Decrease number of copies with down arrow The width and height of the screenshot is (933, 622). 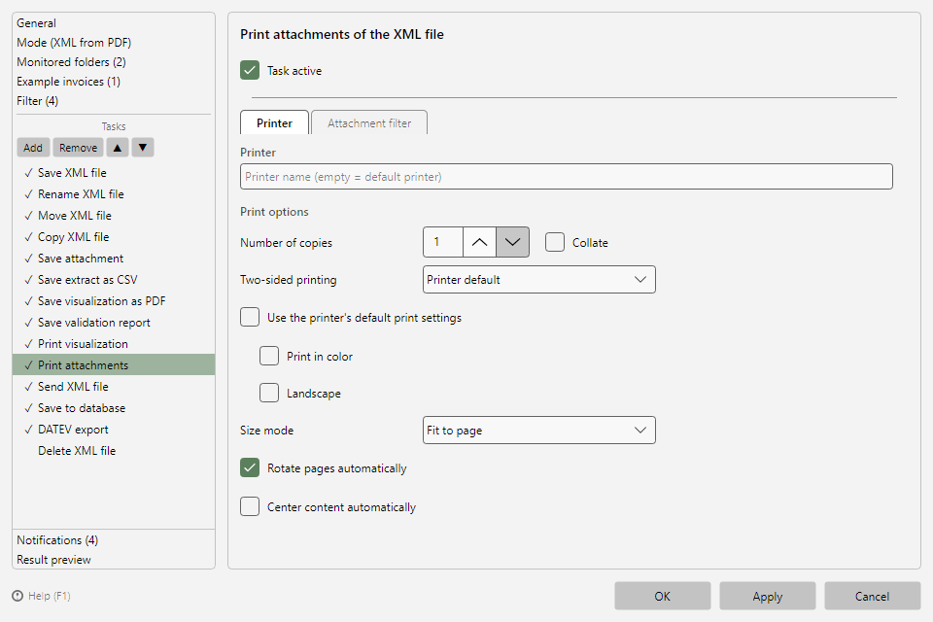pos(512,242)
